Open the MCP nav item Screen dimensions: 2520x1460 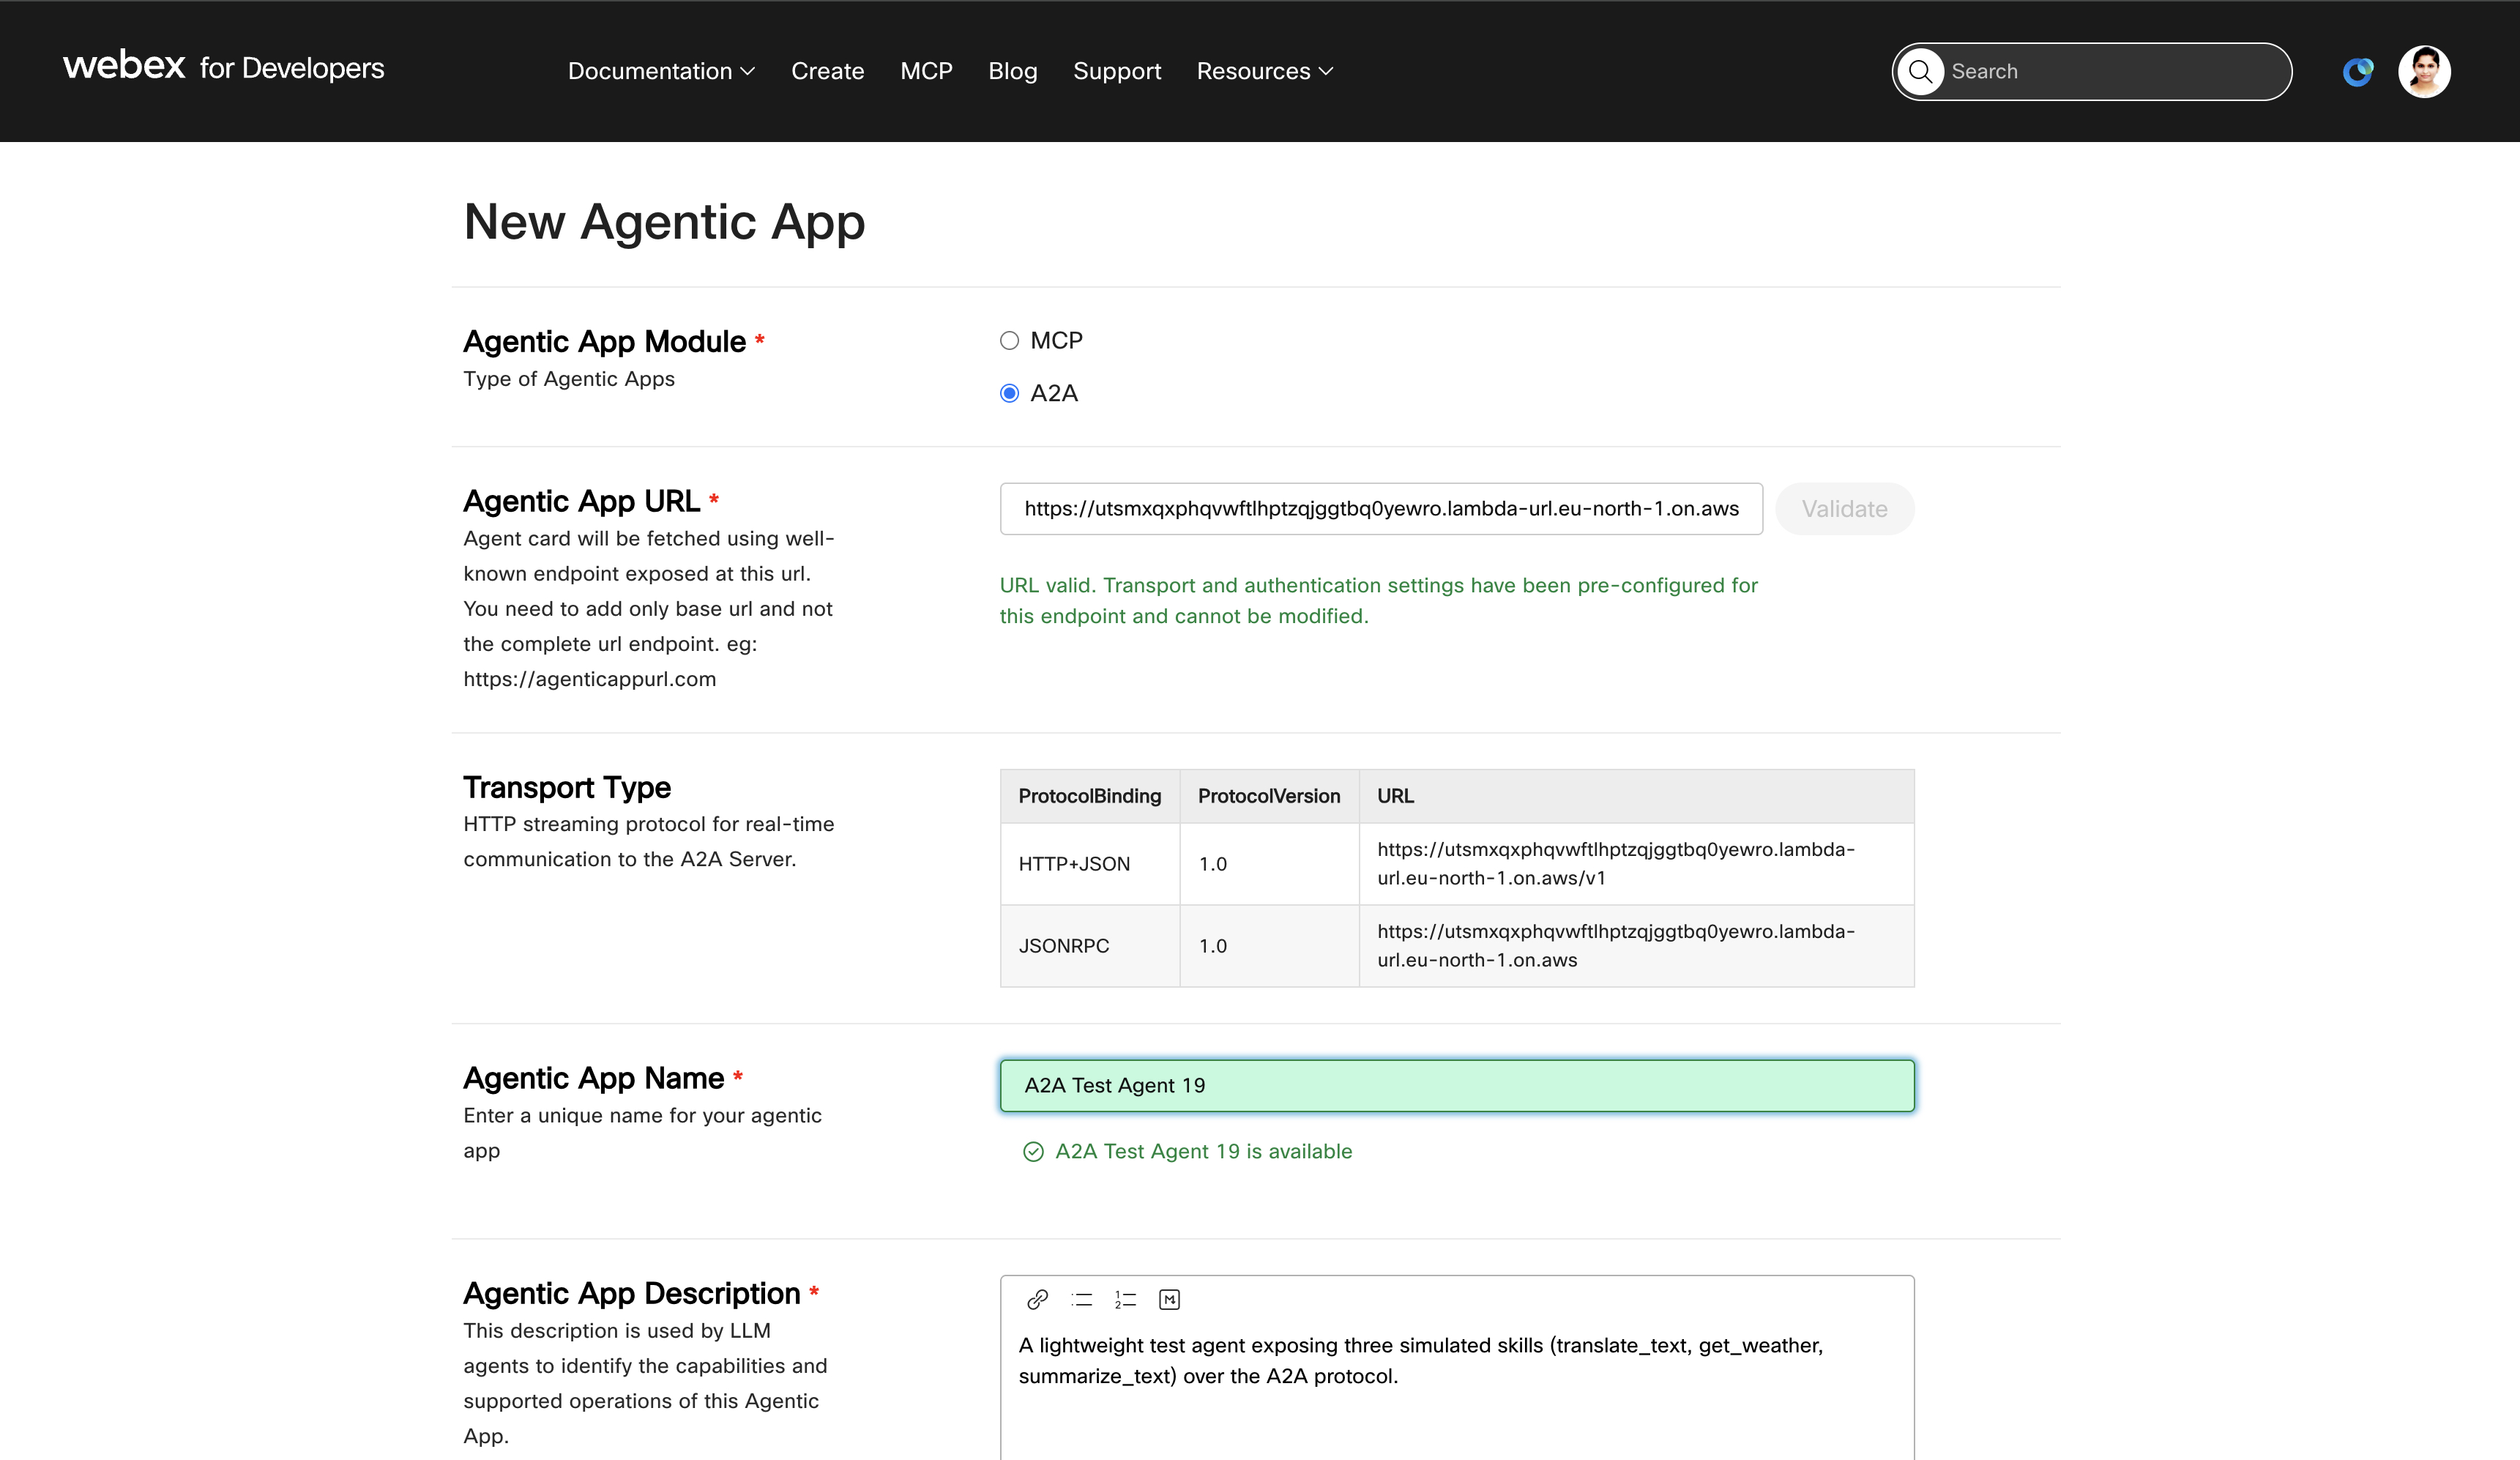click(926, 71)
